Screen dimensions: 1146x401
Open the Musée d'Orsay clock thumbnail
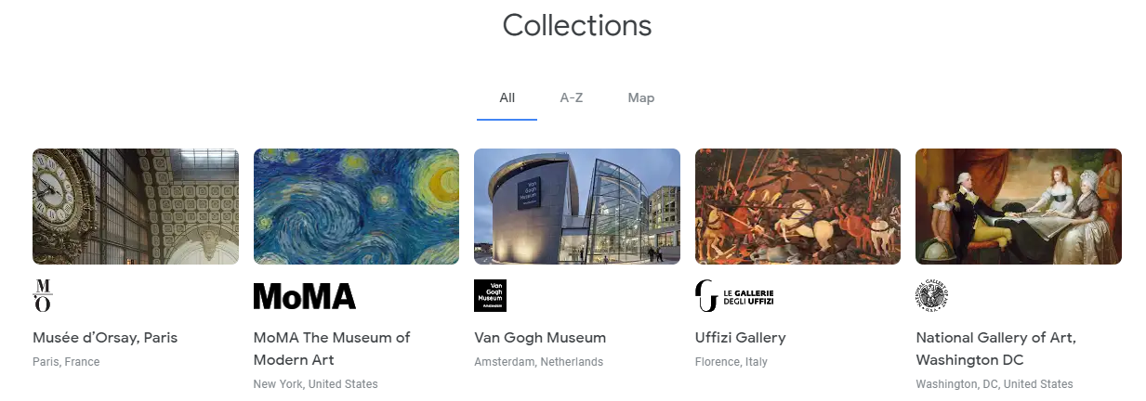136,206
